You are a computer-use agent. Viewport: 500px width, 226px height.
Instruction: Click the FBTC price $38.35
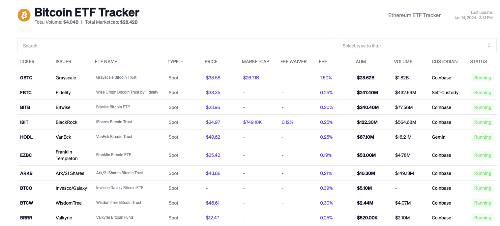[x=213, y=93]
